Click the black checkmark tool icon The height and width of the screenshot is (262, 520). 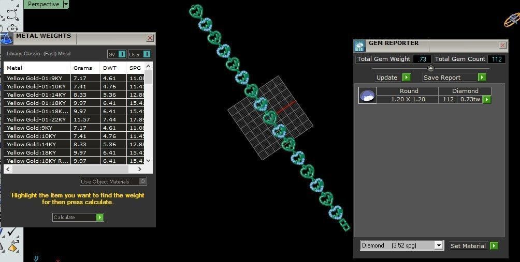12,231
